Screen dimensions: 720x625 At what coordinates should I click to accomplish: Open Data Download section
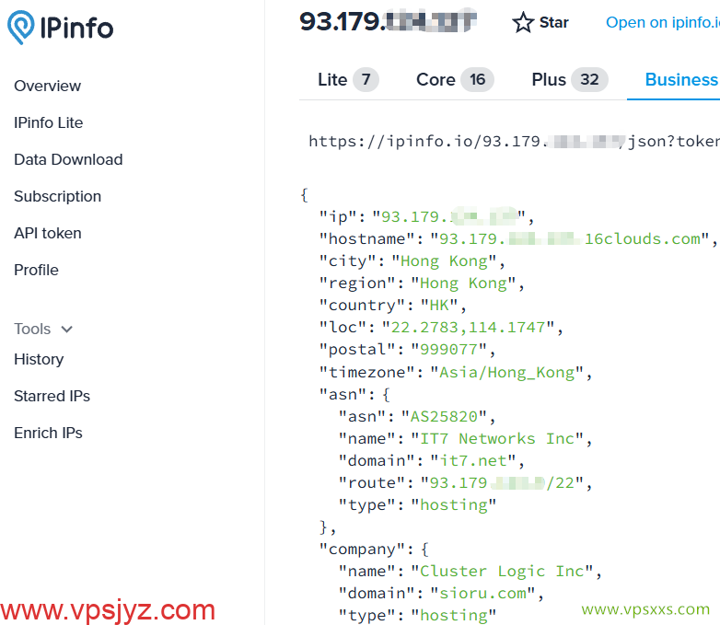[68, 160]
